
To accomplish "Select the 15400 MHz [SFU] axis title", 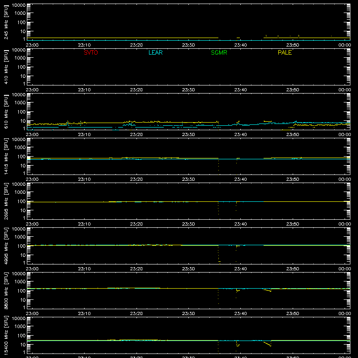I will 6,336.
